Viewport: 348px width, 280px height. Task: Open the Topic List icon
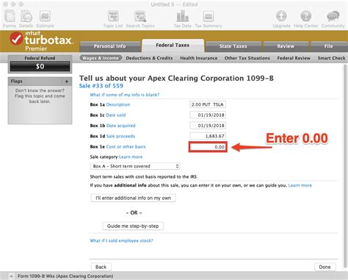113,17
